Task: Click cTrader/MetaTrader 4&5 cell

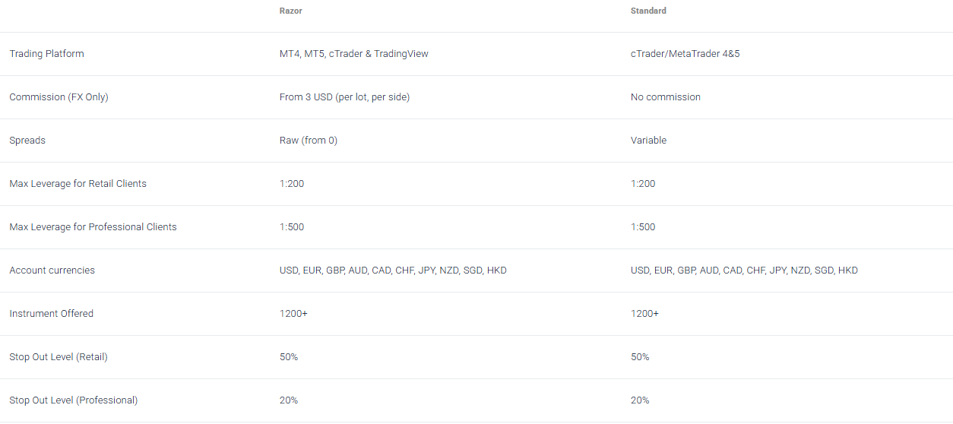Action: click(x=685, y=54)
